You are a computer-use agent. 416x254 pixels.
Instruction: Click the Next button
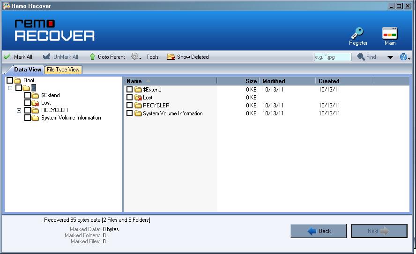pyautogui.click(x=379, y=231)
